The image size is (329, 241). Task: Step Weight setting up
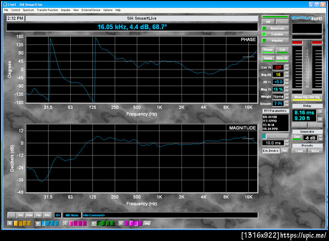click(287, 95)
